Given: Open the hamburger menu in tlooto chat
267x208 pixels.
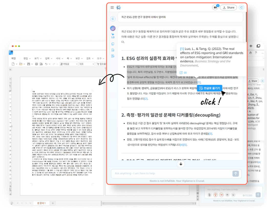Looking at the screenshot, I should (x=112, y=7).
